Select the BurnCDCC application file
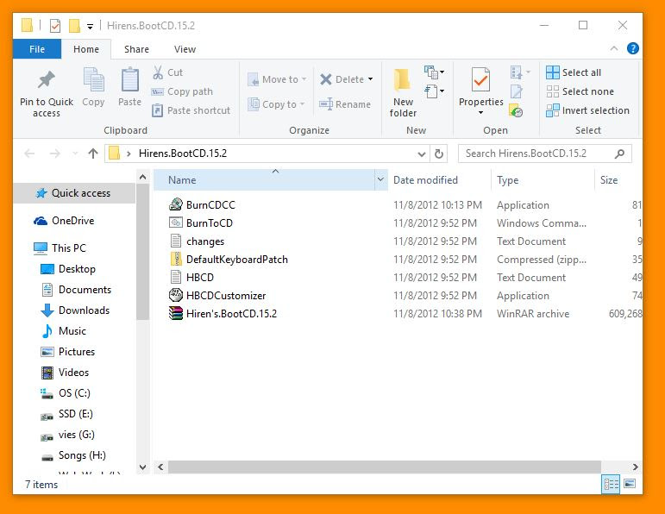The height and width of the screenshot is (514, 665). click(x=210, y=205)
